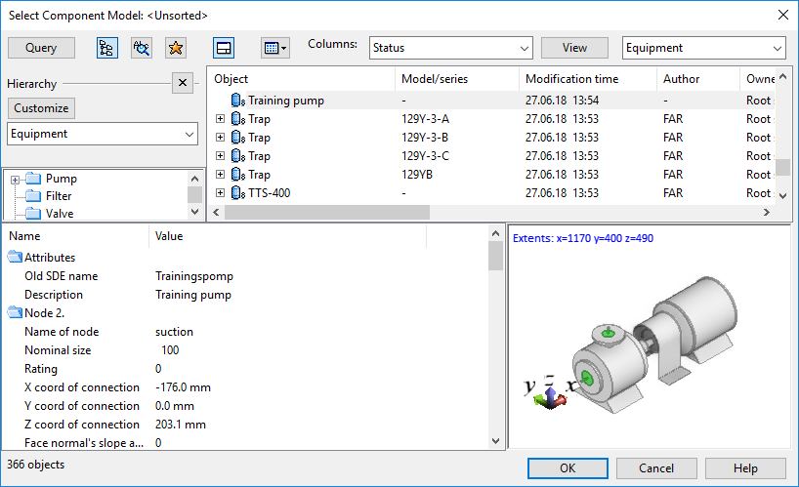Sort by Modification time column header

[x=588, y=79]
